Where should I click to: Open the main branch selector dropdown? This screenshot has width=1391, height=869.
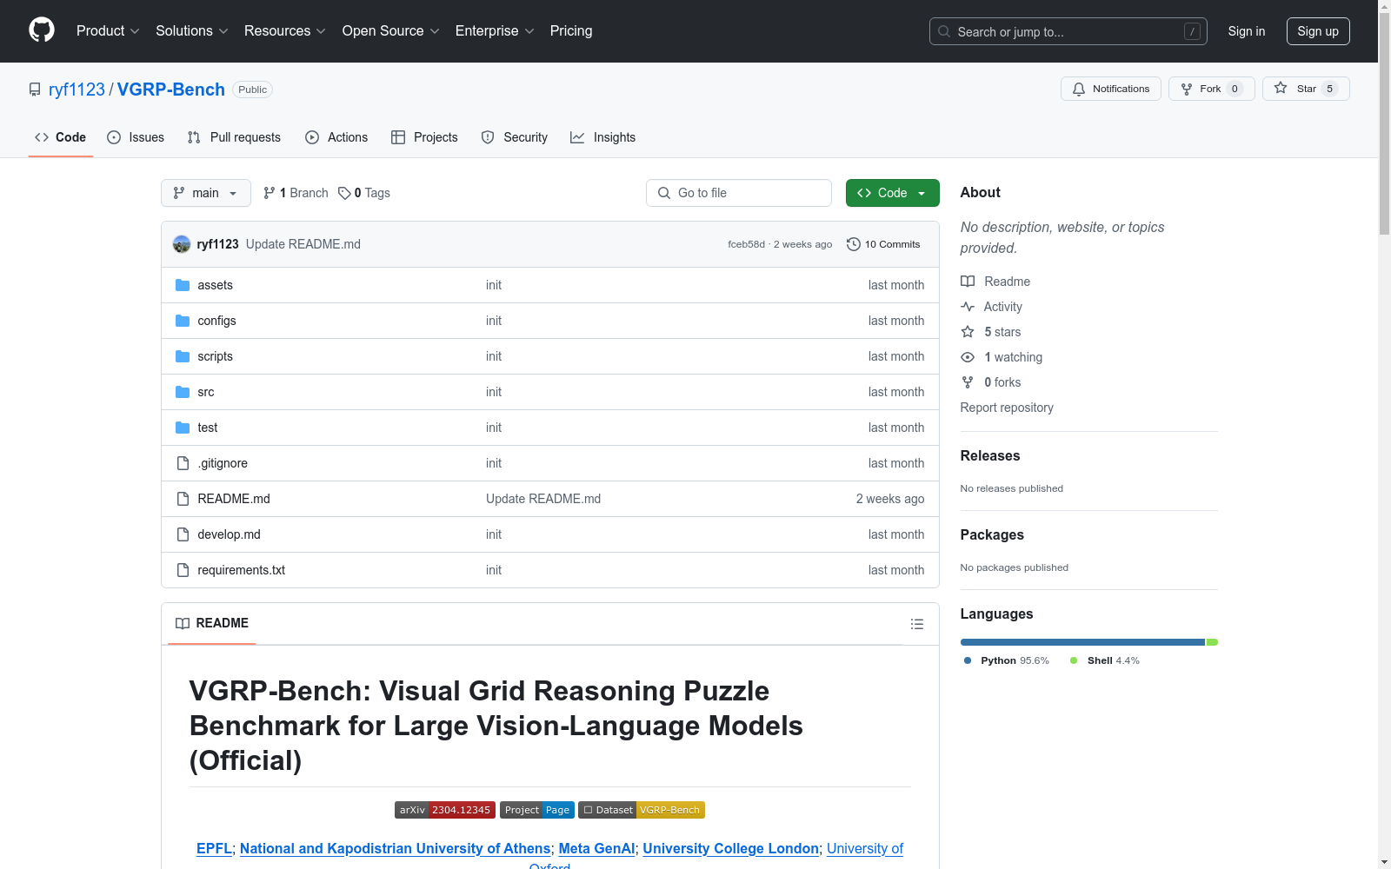(x=206, y=193)
